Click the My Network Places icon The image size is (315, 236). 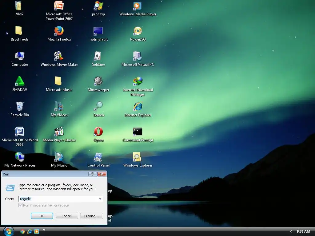20,157
